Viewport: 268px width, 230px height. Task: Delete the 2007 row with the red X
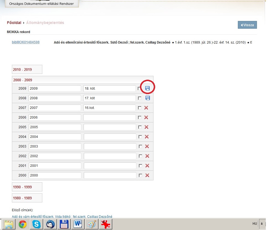(146, 108)
